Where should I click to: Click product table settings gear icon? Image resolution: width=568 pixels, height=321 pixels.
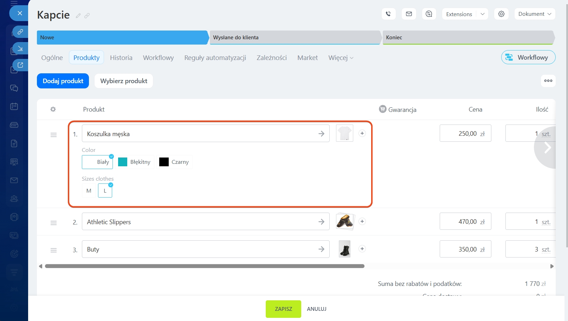(53, 109)
